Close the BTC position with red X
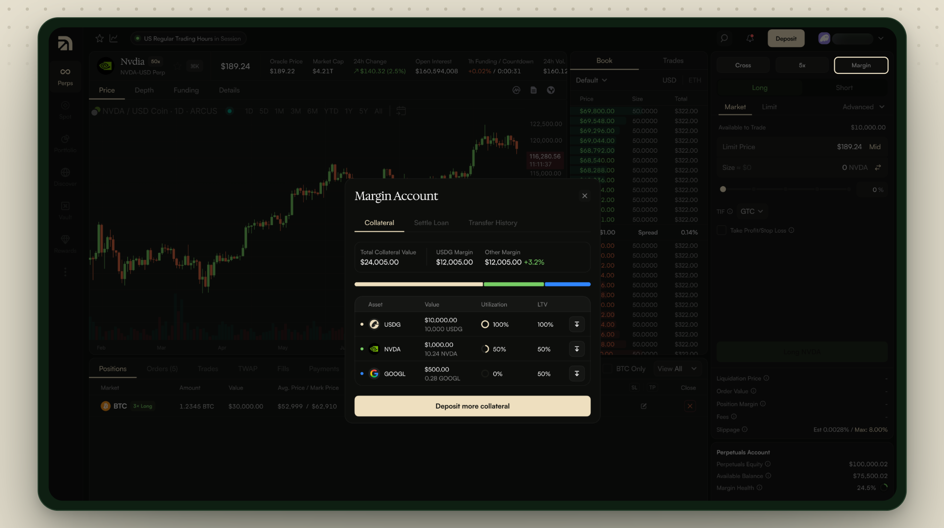This screenshot has width=944, height=528. (x=690, y=406)
